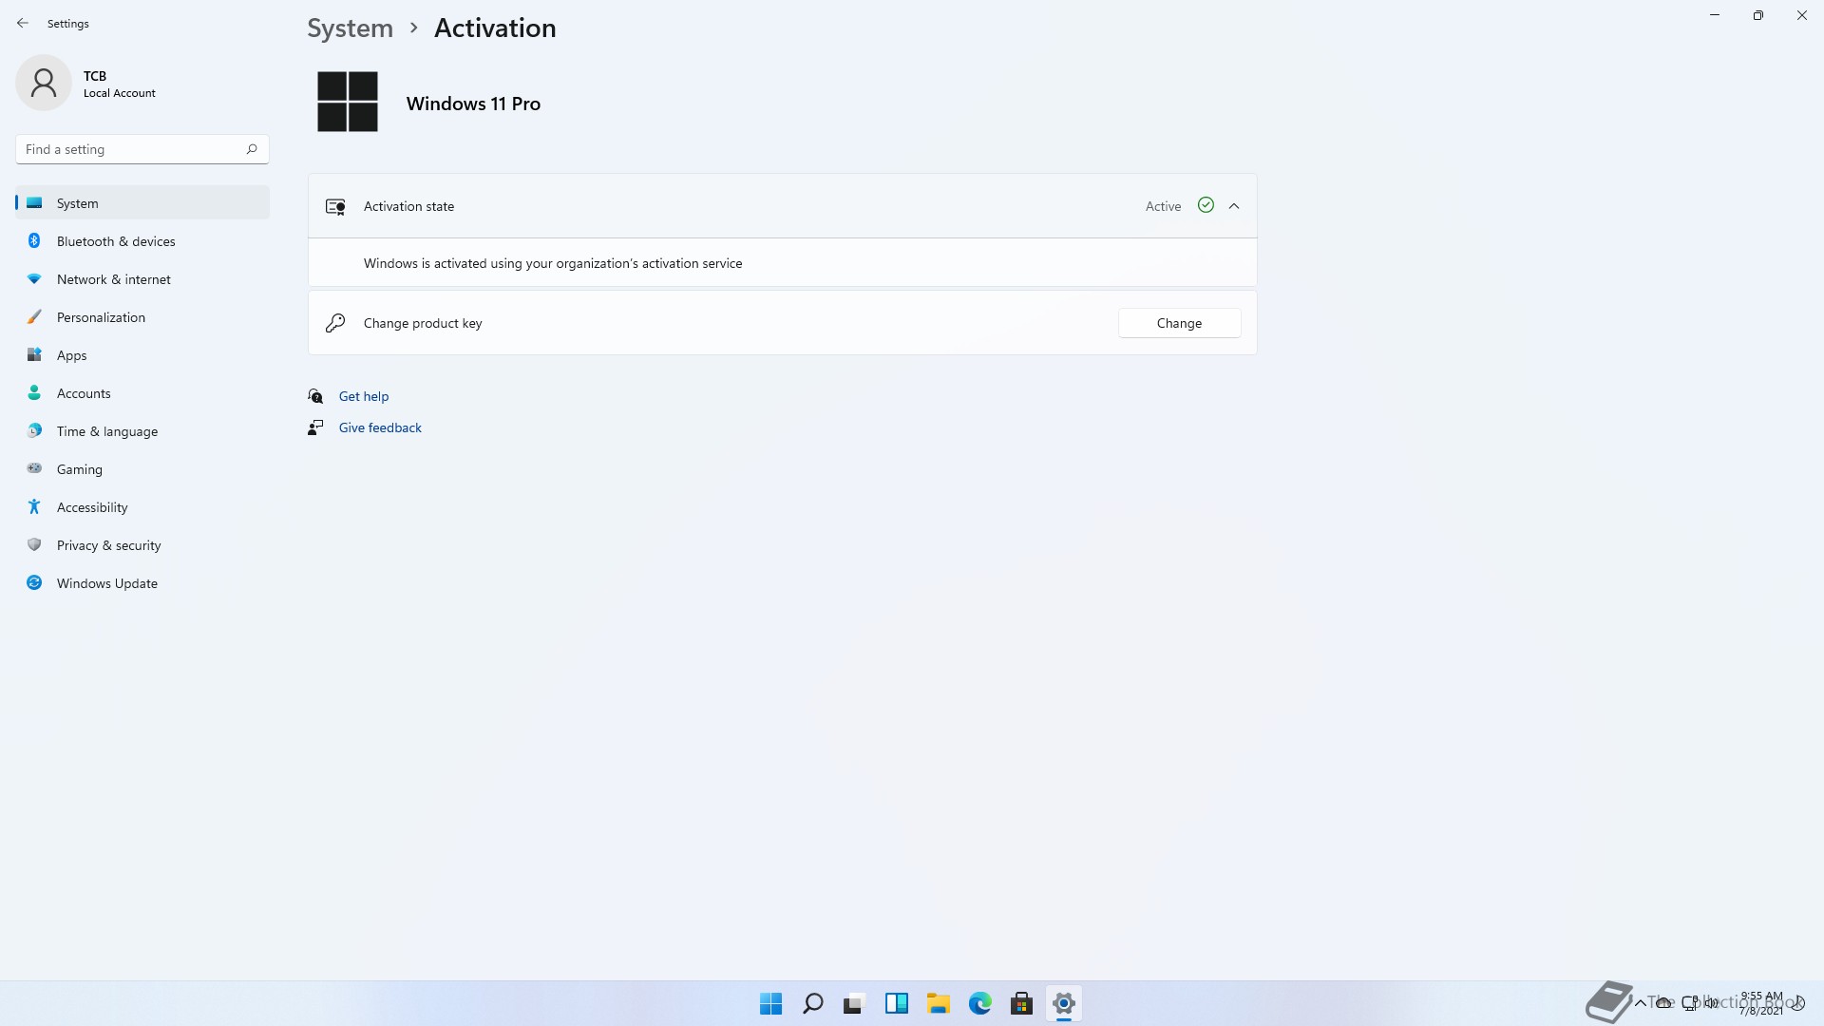Click the Accessibility figure icon in the sidebar
The image size is (1824, 1026).
(34, 507)
